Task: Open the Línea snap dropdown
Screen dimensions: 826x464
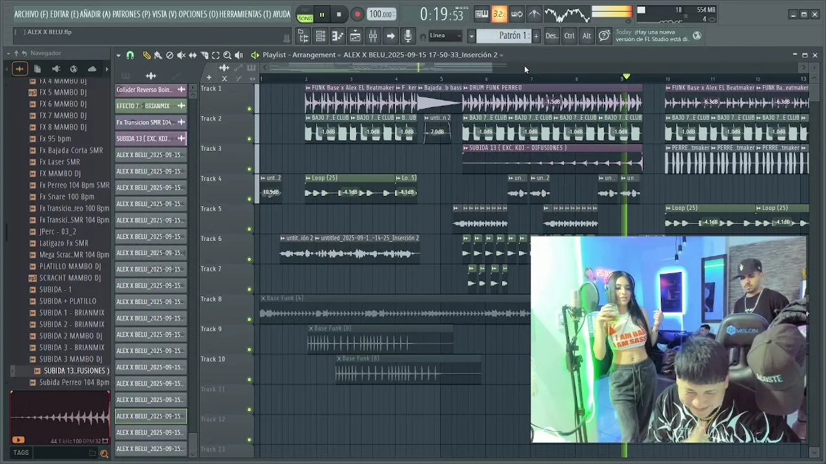Action: (445, 36)
